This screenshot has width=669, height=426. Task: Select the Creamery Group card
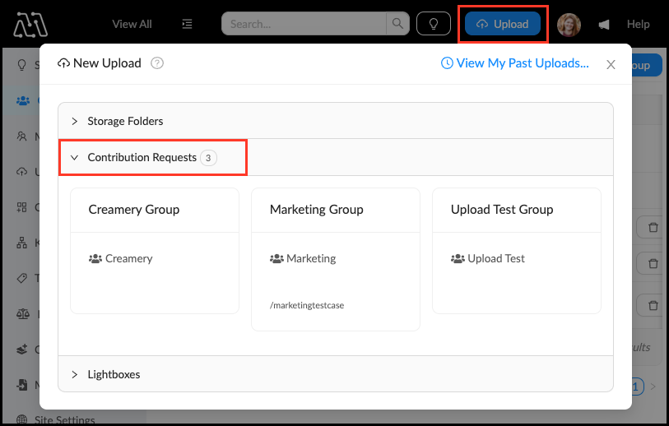coord(154,251)
